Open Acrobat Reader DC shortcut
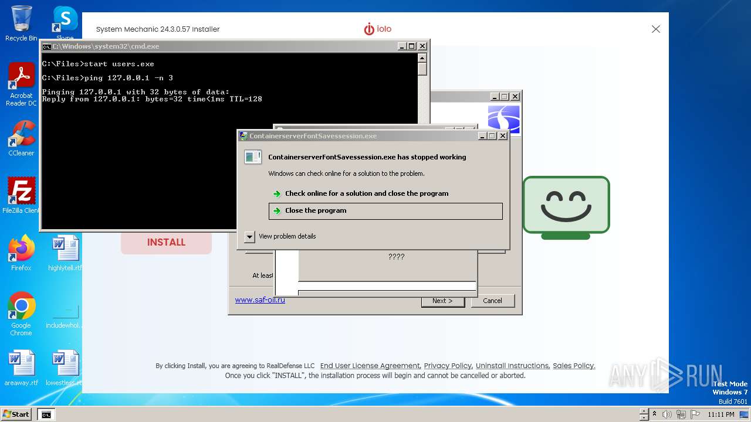Viewport: 751px width, 422px height. (x=21, y=84)
